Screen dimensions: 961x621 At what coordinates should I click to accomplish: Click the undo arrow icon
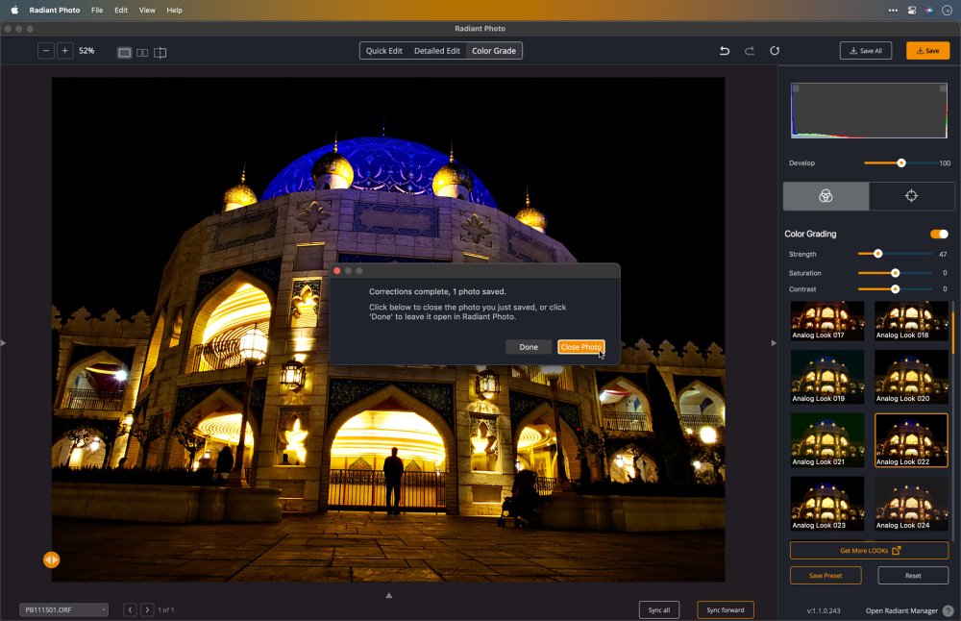pos(725,51)
